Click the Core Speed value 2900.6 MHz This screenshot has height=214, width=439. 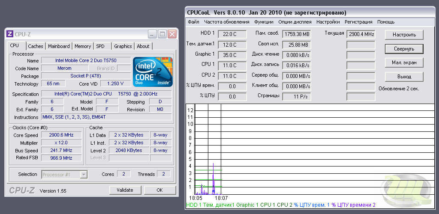click(x=61, y=135)
